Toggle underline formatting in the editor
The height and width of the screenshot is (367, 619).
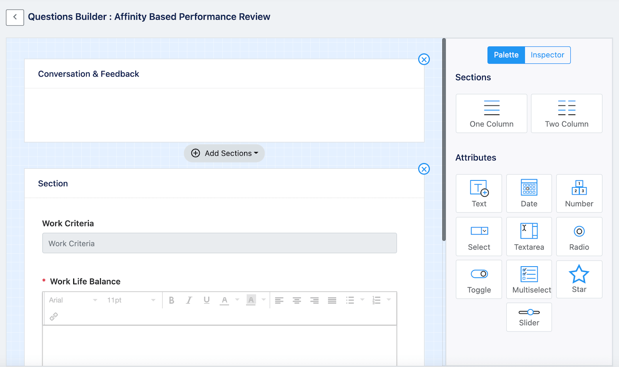tap(206, 300)
